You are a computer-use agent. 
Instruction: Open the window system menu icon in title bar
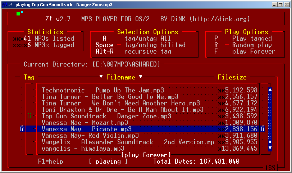tap(4, 4)
